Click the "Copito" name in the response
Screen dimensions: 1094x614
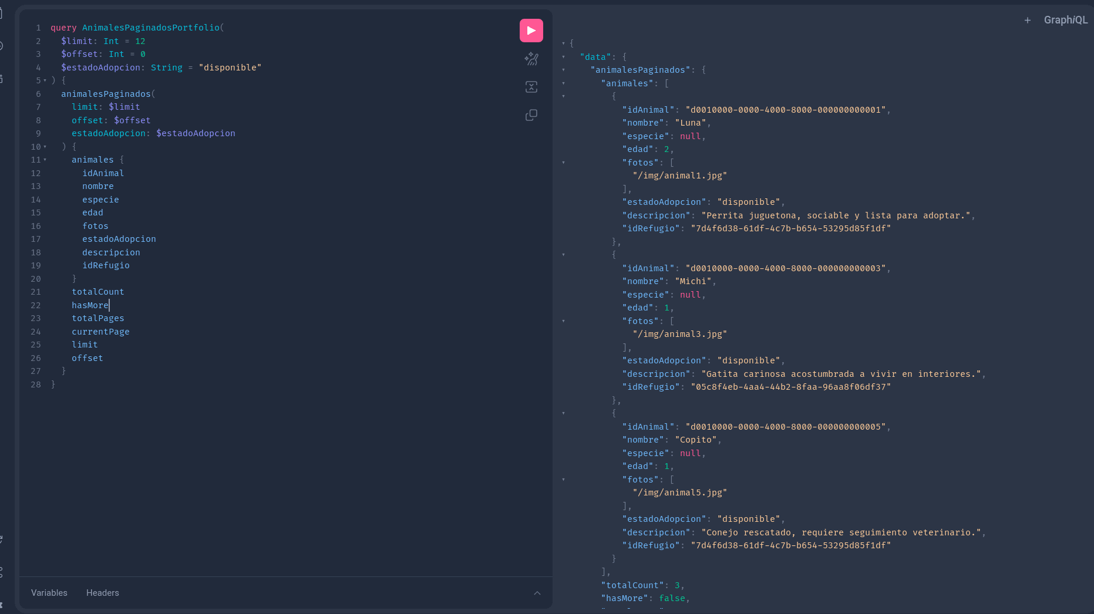[696, 440]
